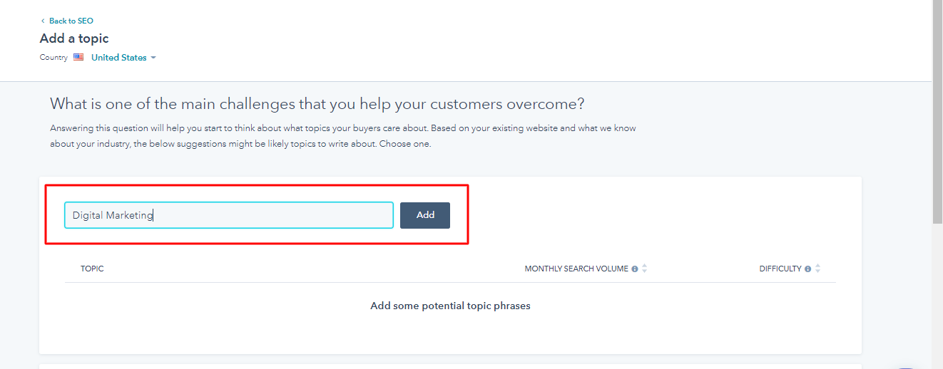The height and width of the screenshot is (369, 943).
Task: Open the United States country dropdown
Action: pos(119,58)
